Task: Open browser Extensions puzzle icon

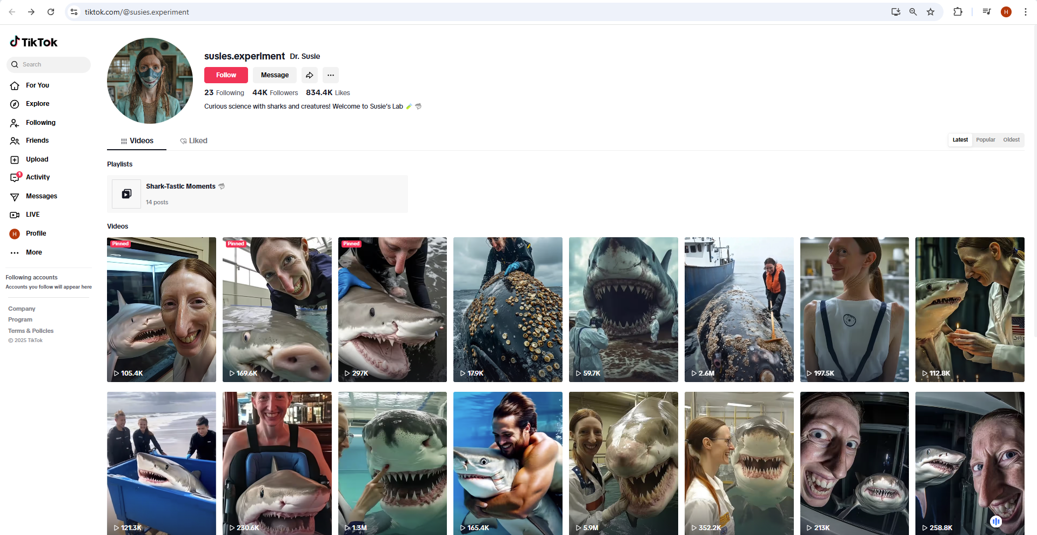Action: pyautogui.click(x=958, y=12)
